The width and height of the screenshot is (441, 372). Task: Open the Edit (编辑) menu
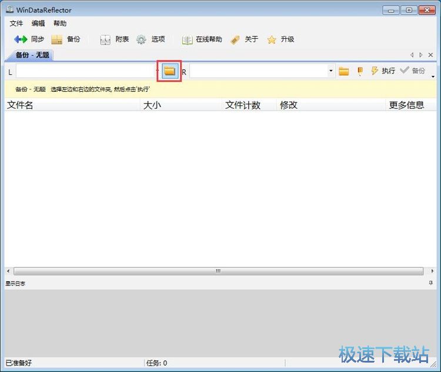[38, 24]
